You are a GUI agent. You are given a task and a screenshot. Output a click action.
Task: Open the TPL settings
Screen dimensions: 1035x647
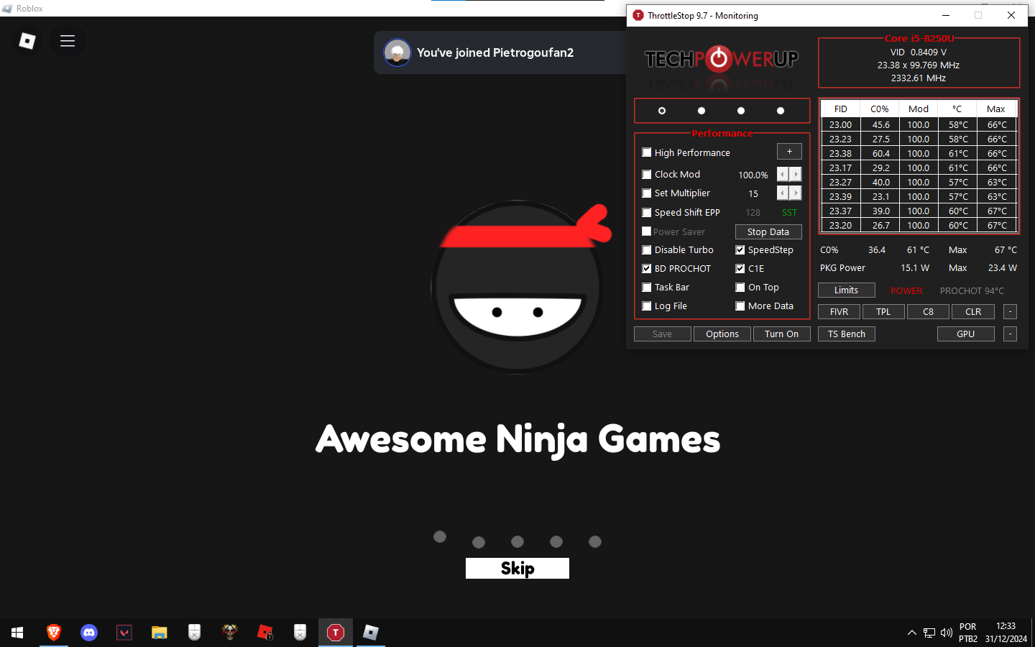[883, 311]
